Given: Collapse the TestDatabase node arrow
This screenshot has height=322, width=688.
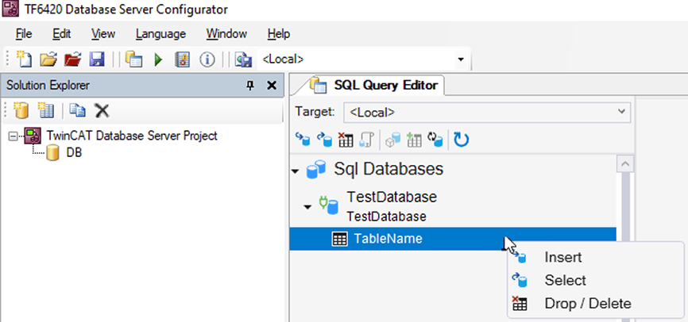Looking at the screenshot, I should click(307, 206).
